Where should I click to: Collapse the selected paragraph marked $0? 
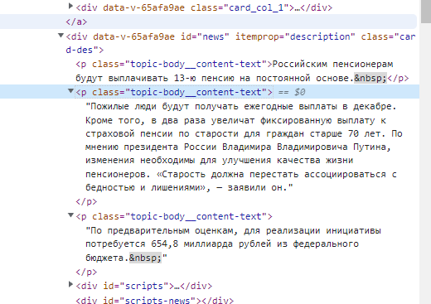coord(70,91)
